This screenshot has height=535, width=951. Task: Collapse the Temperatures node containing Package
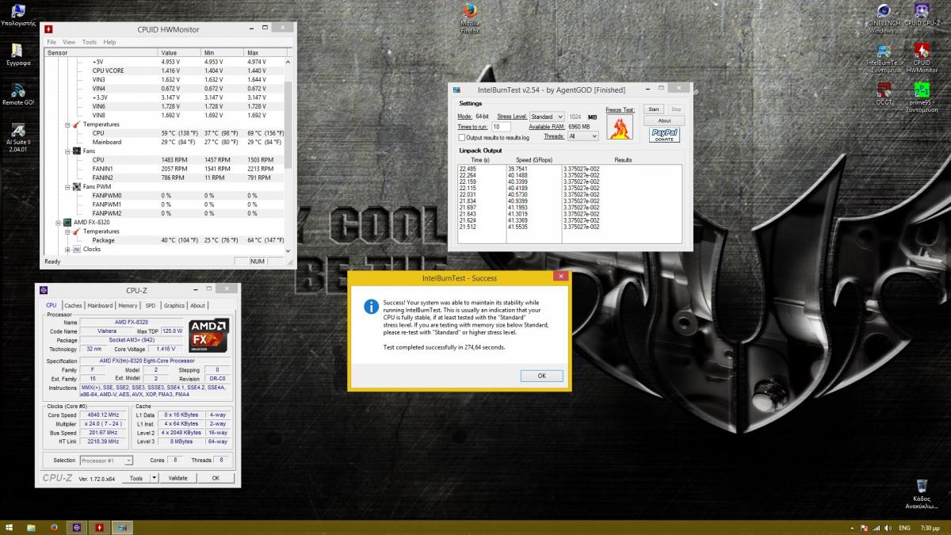point(68,231)
